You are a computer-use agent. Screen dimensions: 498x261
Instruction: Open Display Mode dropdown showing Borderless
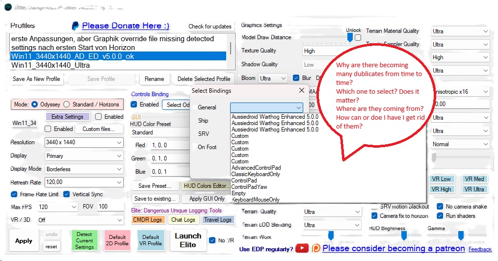click(84, 169)
